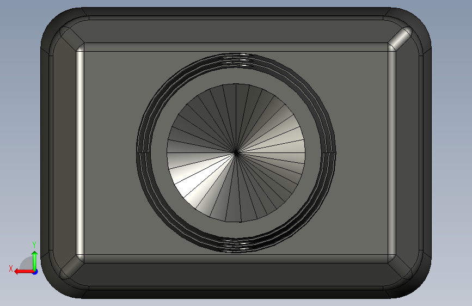This screenshot has height=306, width=472.
Task: Select the grooved circular ring around the cone
Action: click(144, 153)
